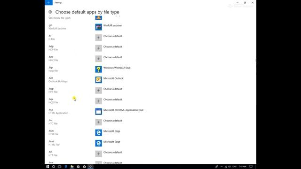Click the 'HTM File' description text
This screenshot has width=301, height=169.
point(53,134)
